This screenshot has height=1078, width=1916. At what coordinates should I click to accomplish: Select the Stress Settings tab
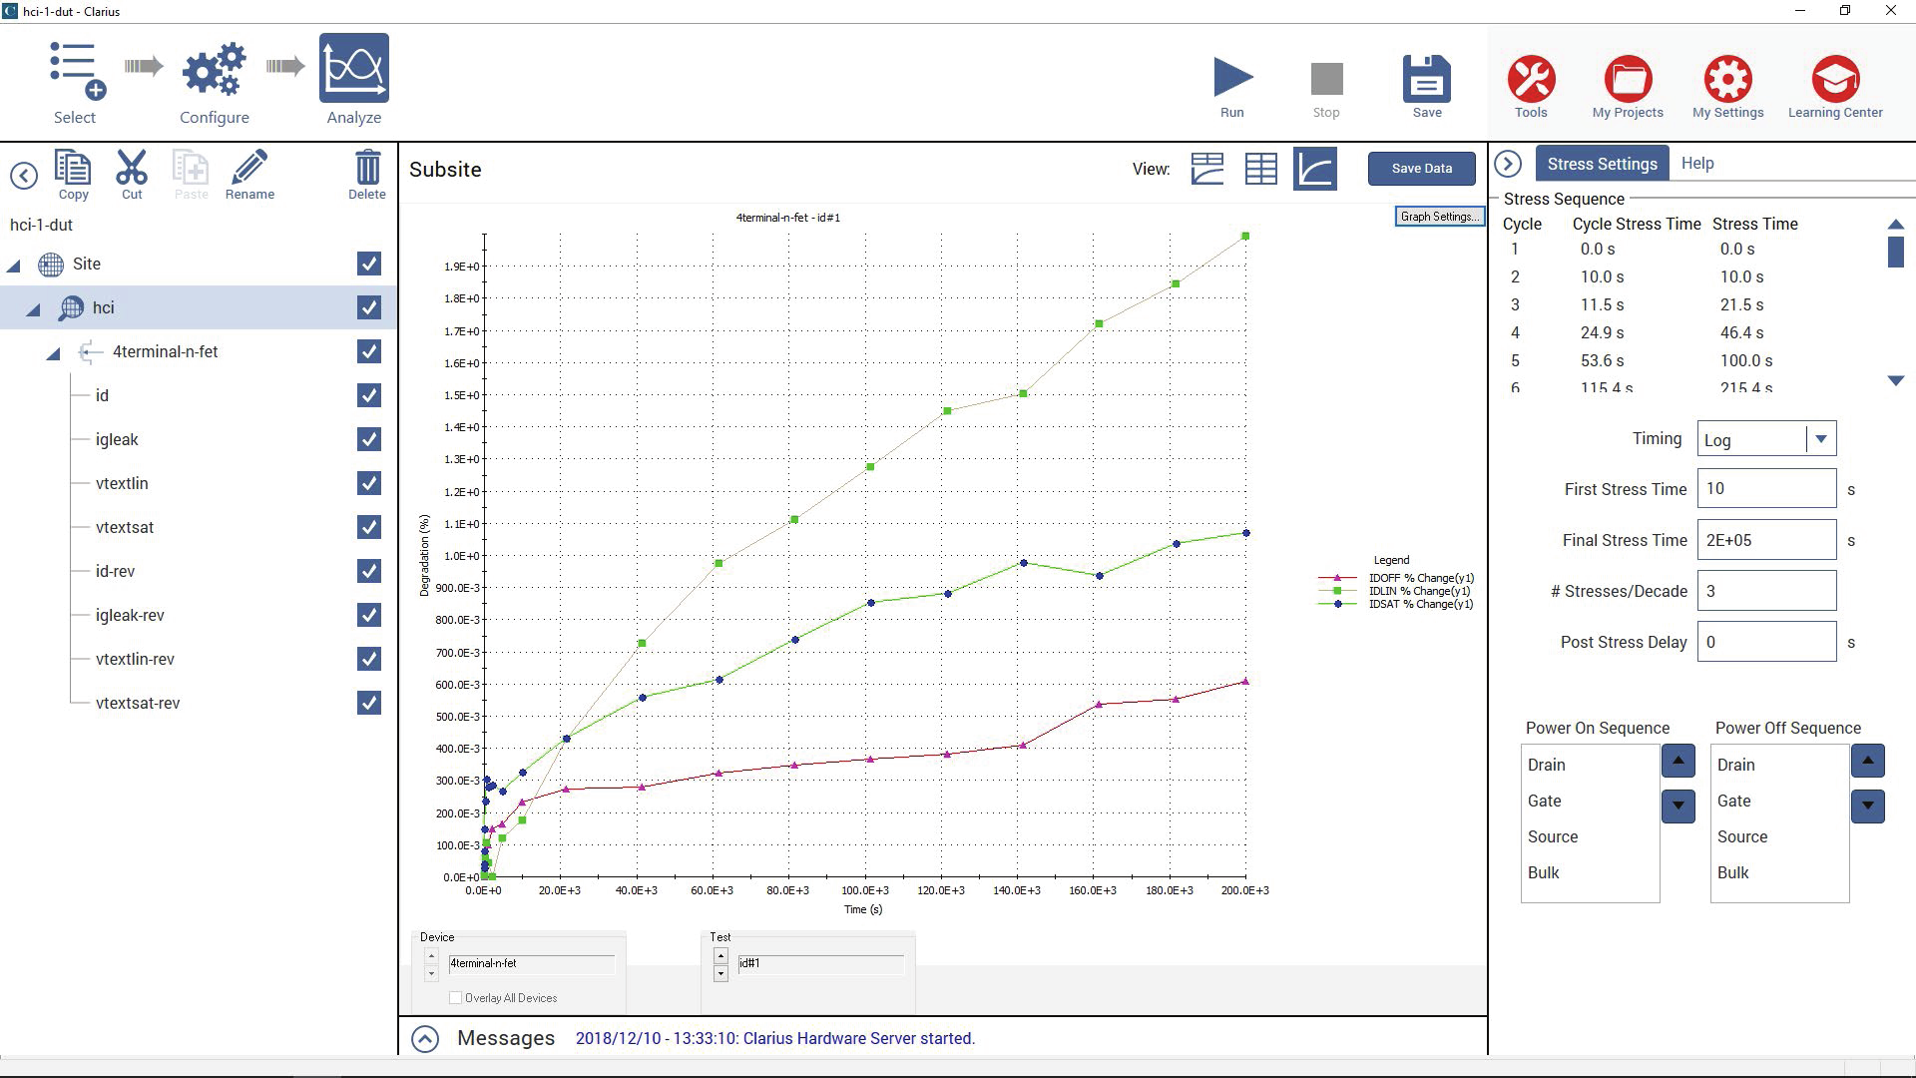click(1603, 164)
